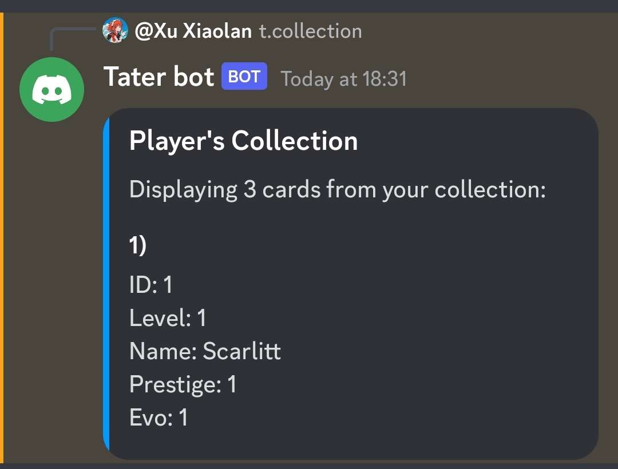Viewport: 618px width, 469px height.
Task: Click Xu Xiaolan's small reply avatar
Action: pyautogui.click(x=115, y=30)
